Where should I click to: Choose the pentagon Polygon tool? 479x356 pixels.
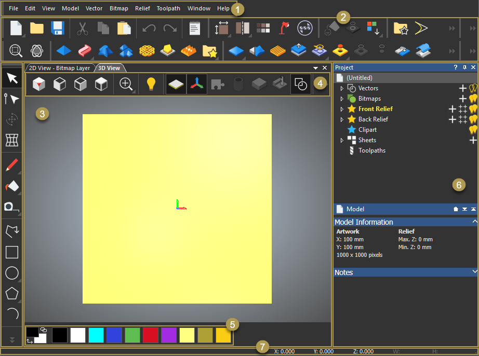coord(12,293)
